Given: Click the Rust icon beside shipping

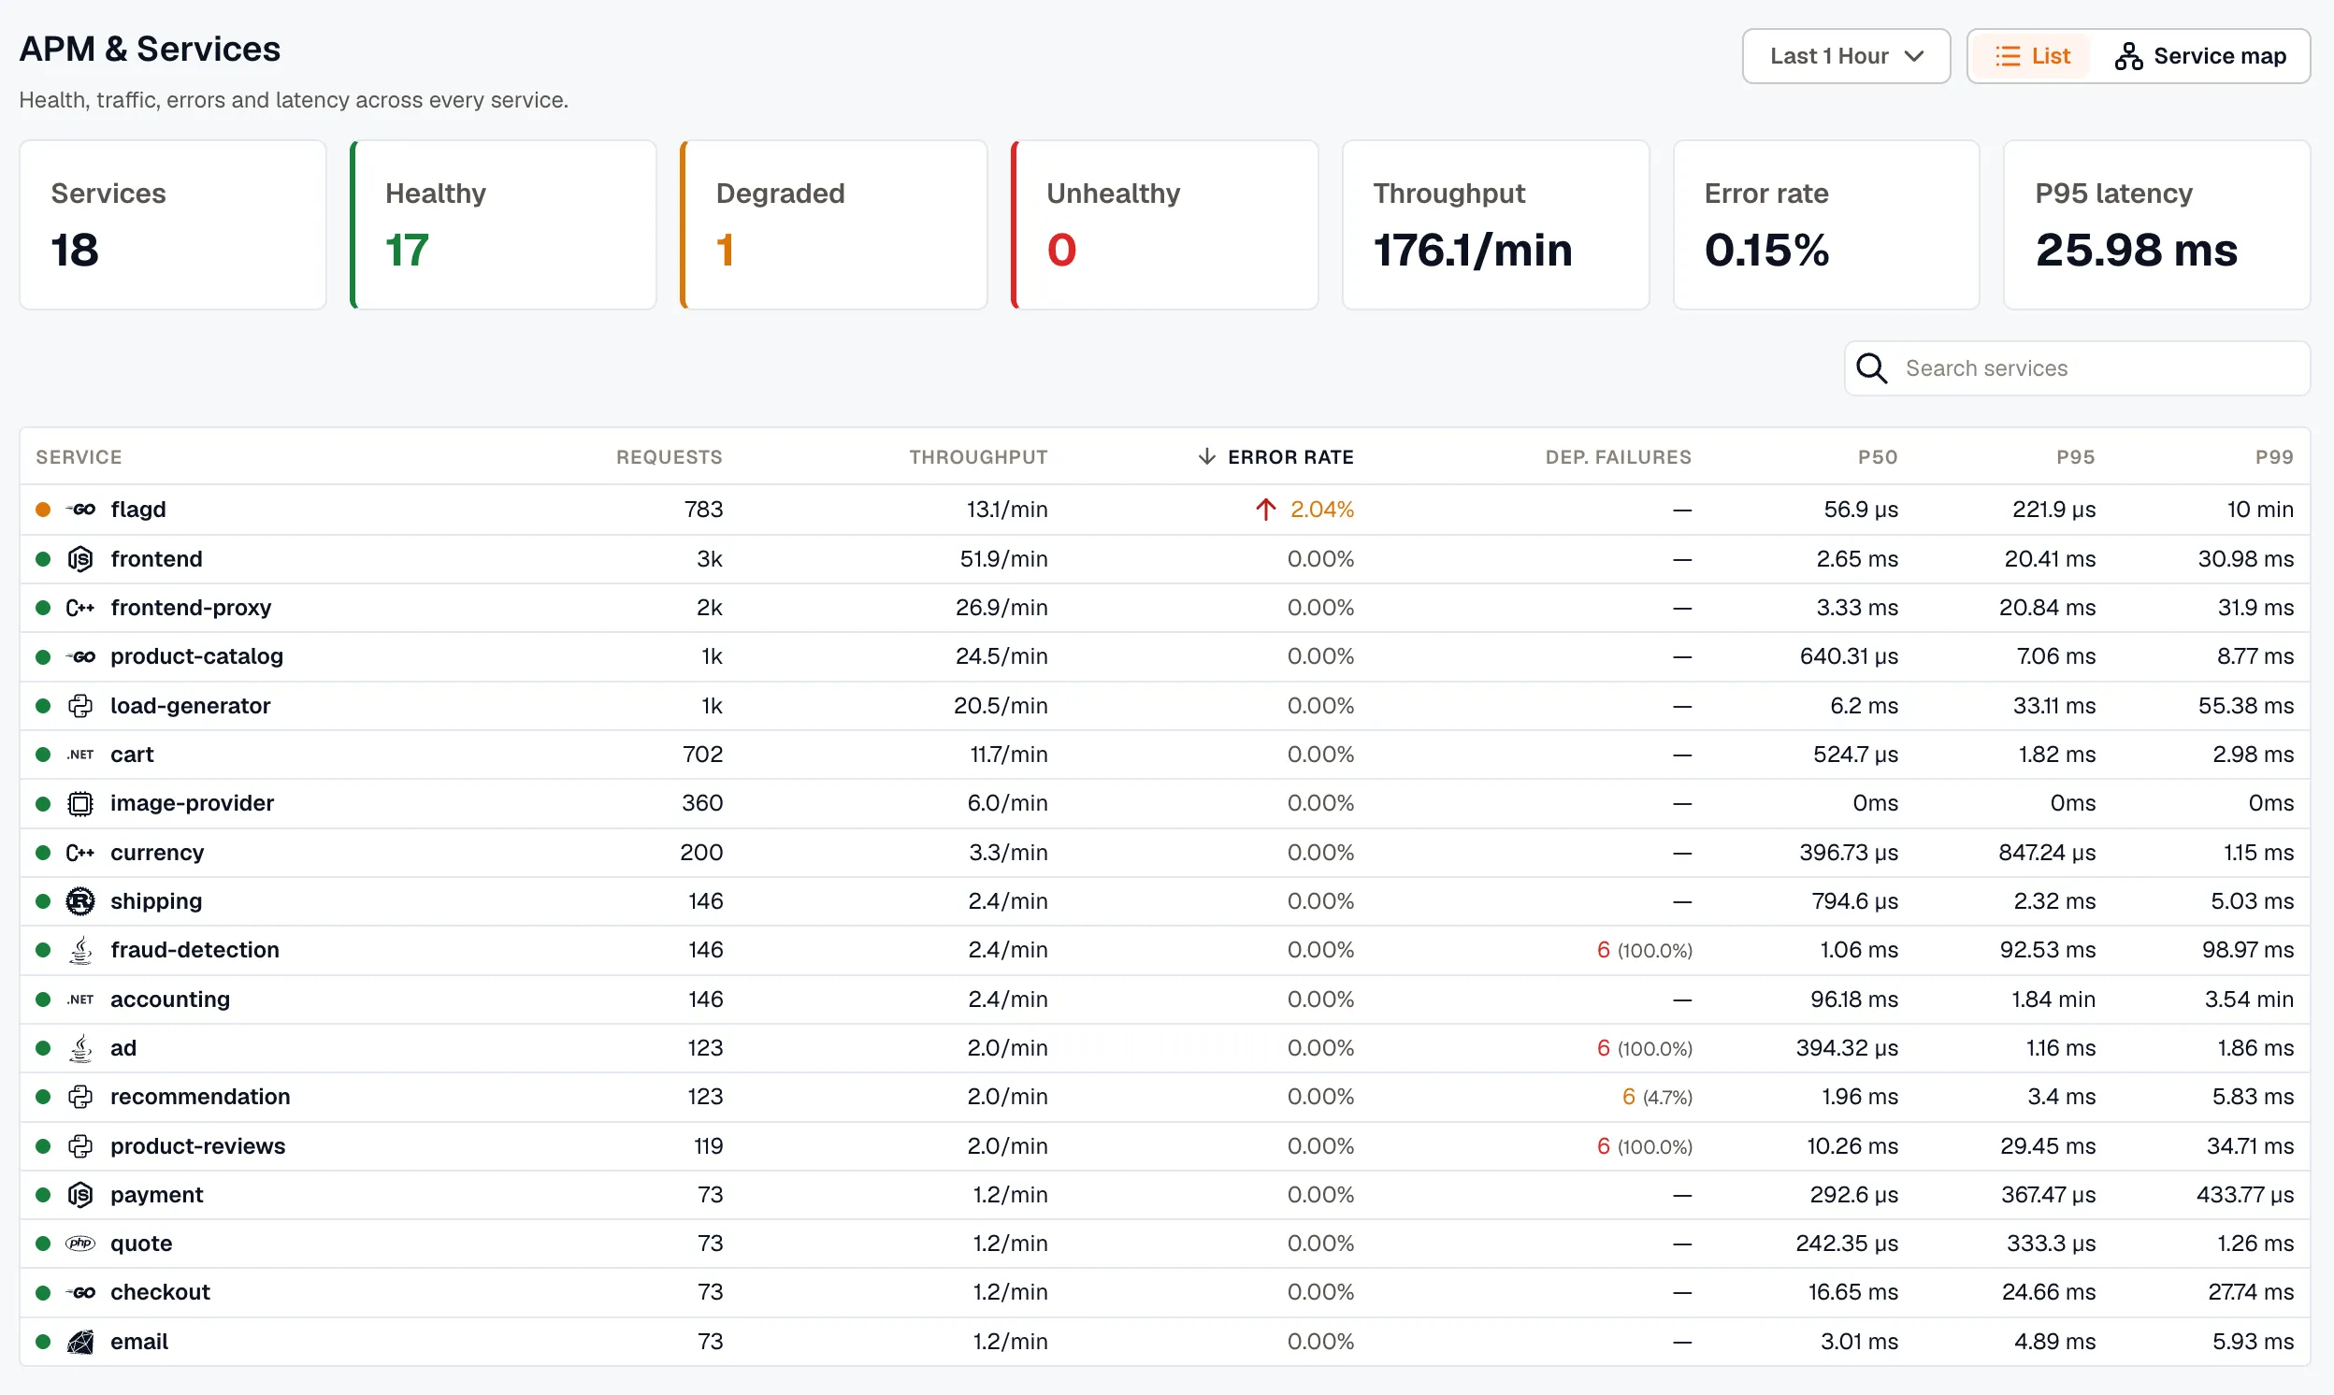Looking at the screenshot, I should (80, 901).
